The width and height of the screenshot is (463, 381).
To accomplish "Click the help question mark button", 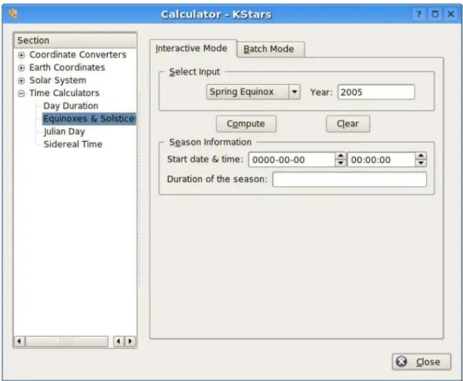I will [418, 14].
